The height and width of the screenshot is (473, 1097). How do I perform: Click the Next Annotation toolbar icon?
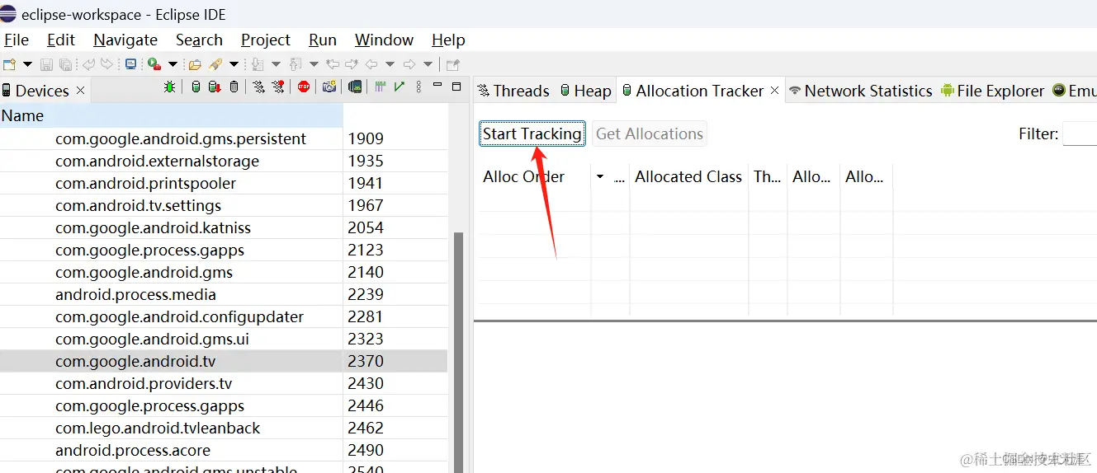(258, 64)
